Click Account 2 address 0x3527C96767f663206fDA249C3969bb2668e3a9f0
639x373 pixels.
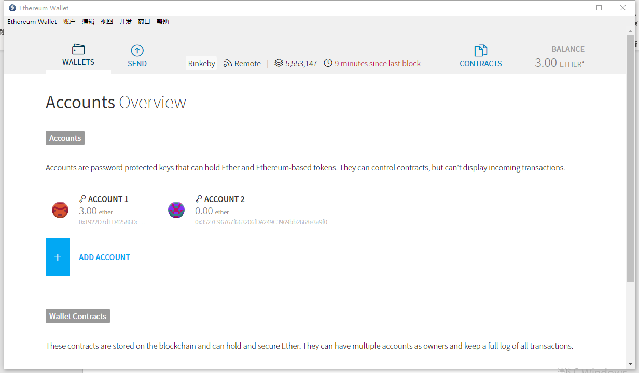pyautogui.click(x=261, y=222)
